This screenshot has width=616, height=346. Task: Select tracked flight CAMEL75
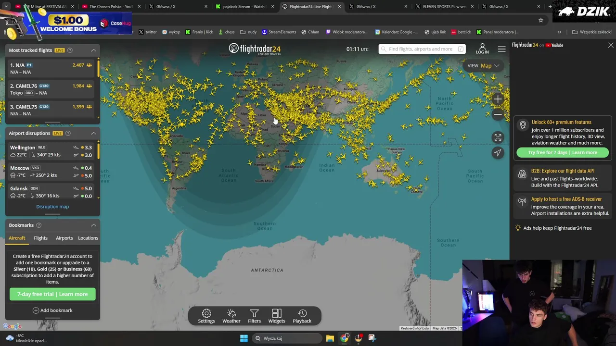point(51,110)
